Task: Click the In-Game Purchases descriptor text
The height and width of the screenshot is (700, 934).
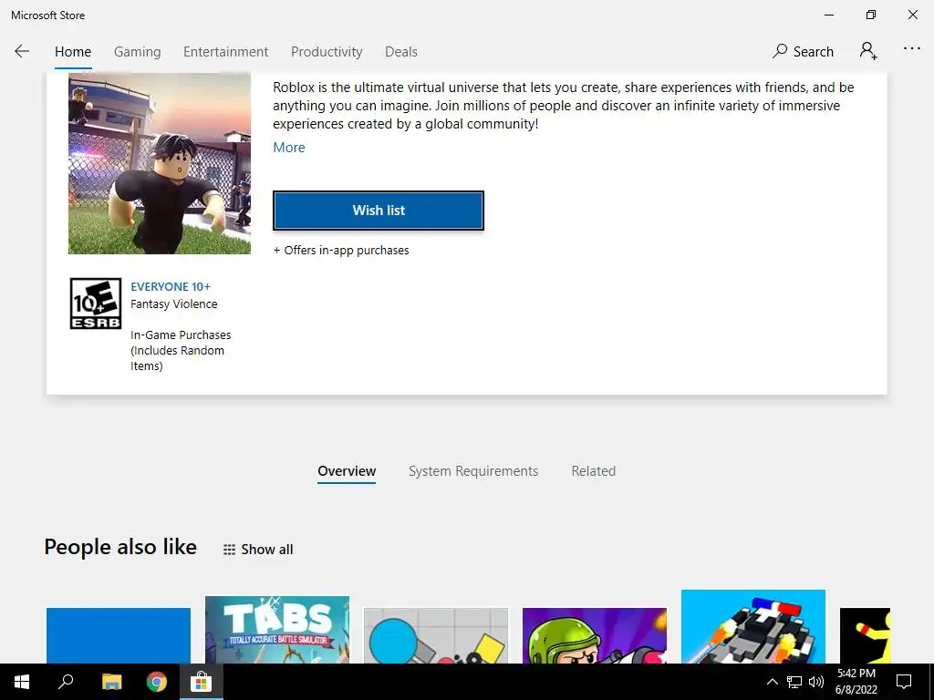Action: coord(181,351)
